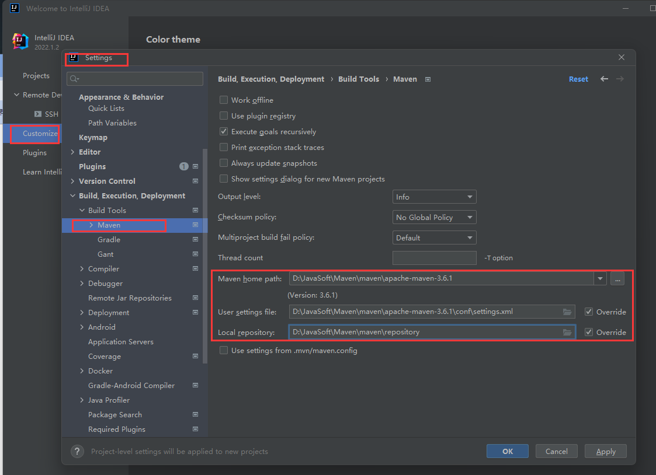The height and width of the screenshot is (475, 656).
Task: Click the project-level icon on the Maven row
Action: pos(195,225)
